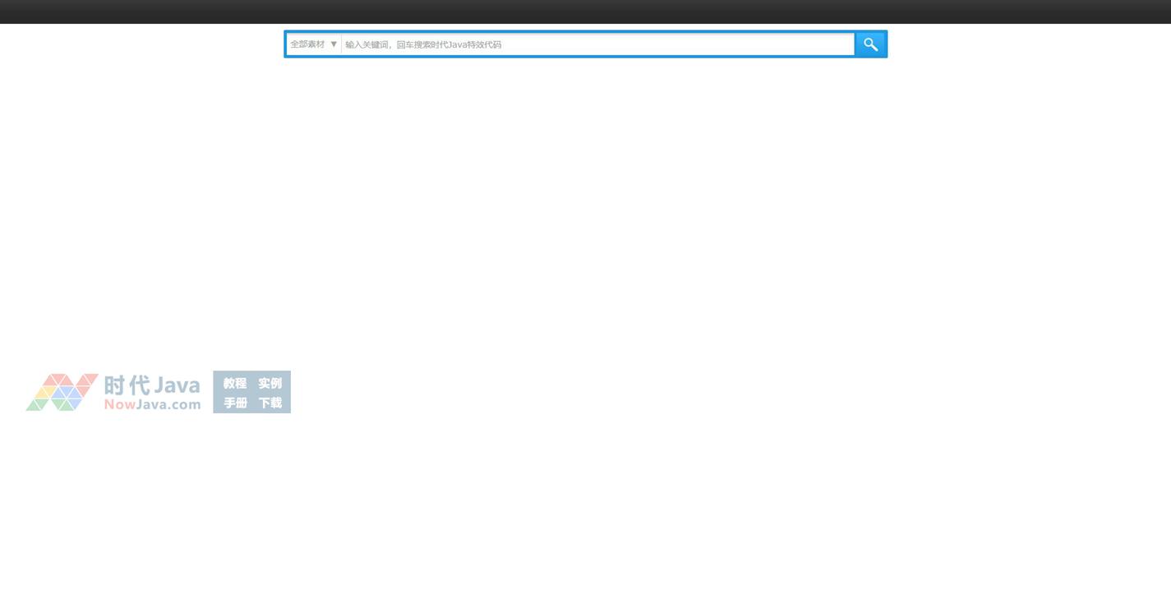1171x590 pixels.
Task: Click the empty white area below the search bar
Action: click(585, 205)
